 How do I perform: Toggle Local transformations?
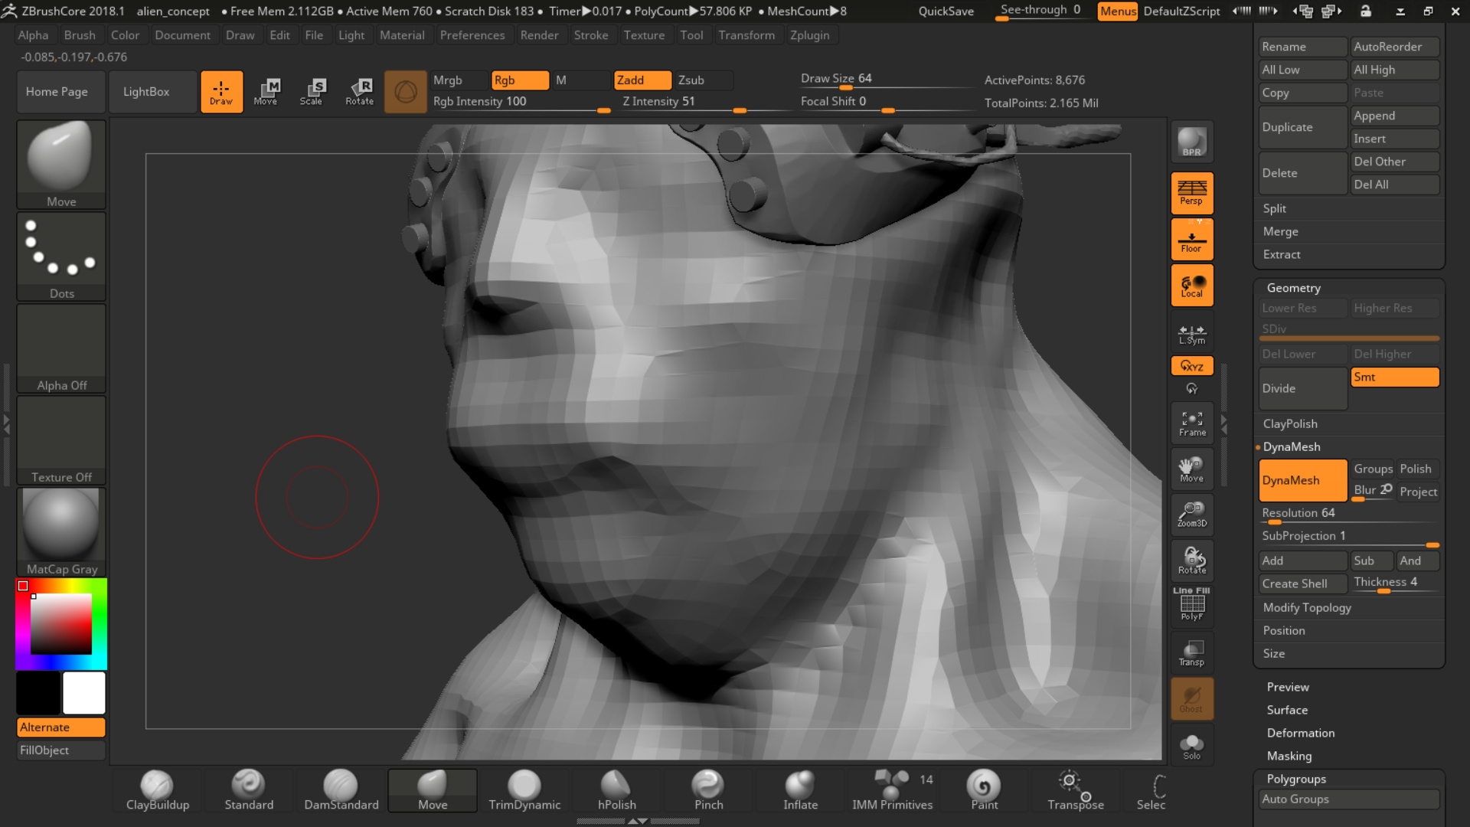point(1192,285)
